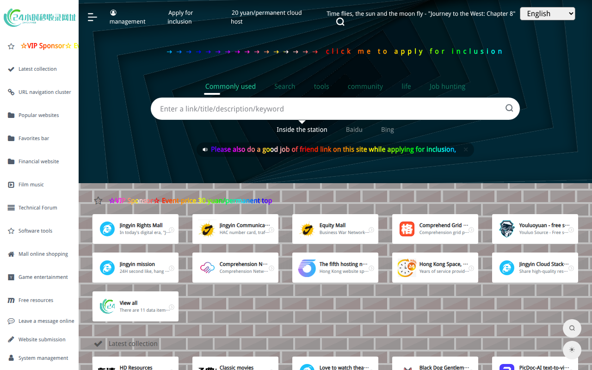592x370 pixels.
Task: Switch to the Job hunting tab
Action: 447,86
